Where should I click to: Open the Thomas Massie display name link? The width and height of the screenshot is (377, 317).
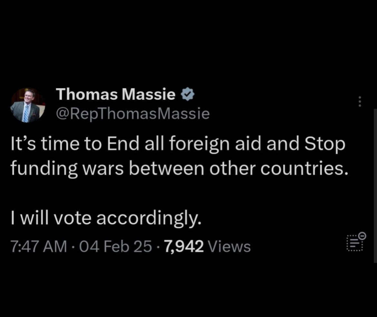[116, 94]
